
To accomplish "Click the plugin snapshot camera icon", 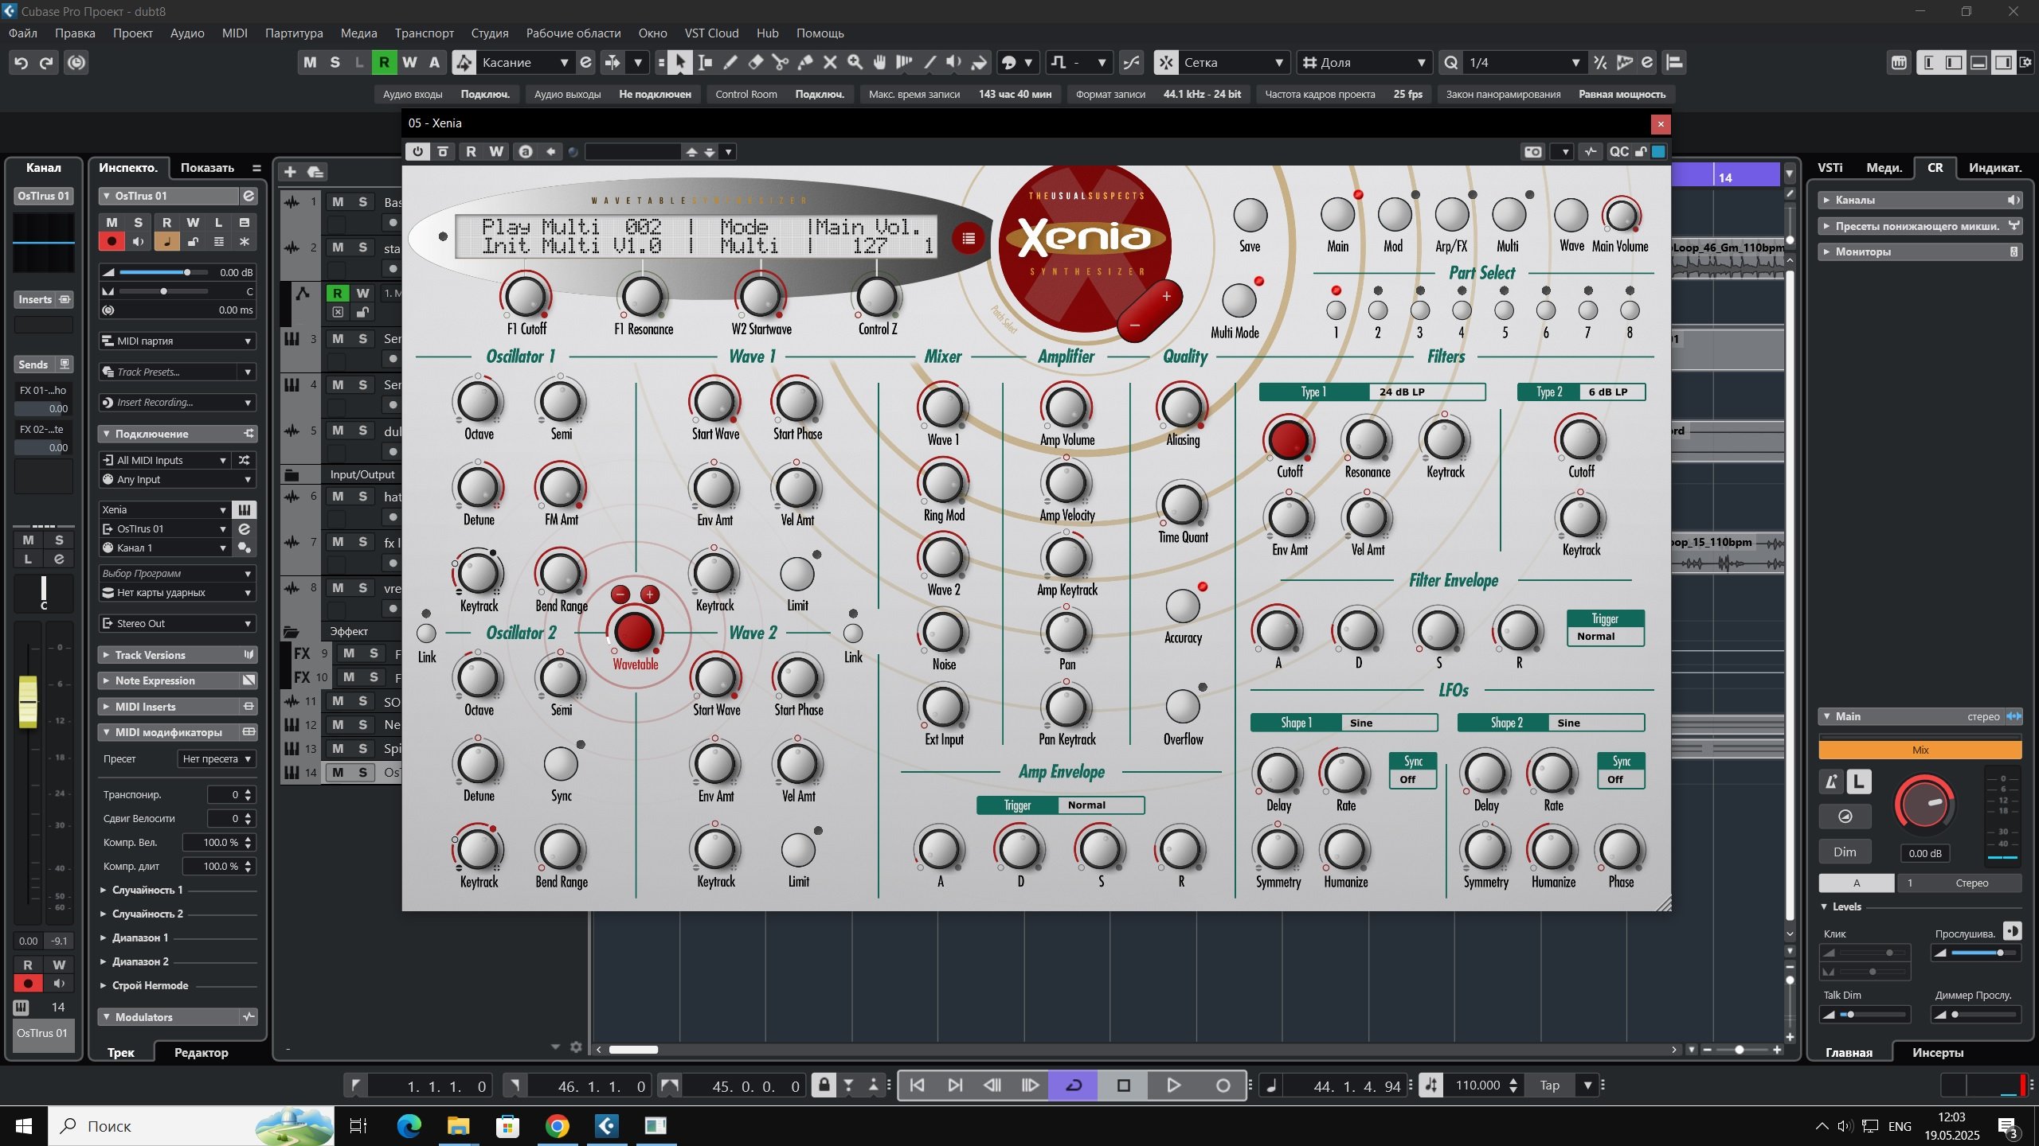I will click(x=1532, y=151).
